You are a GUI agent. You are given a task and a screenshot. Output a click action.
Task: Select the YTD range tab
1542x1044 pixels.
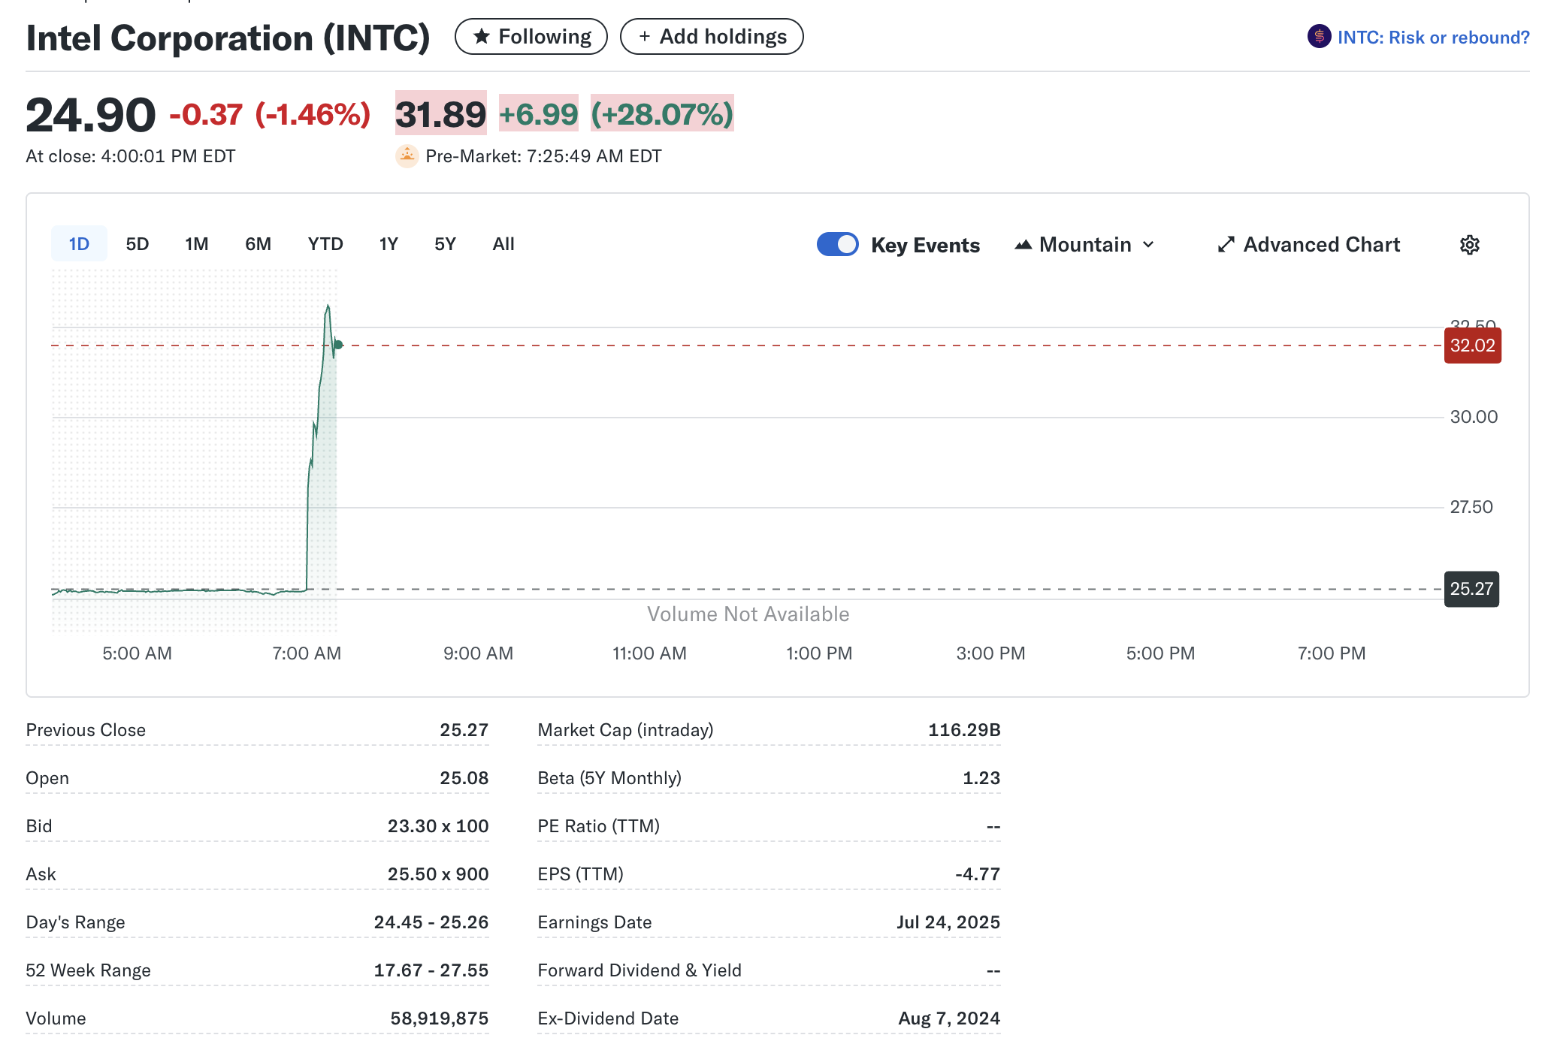(325, 244)
